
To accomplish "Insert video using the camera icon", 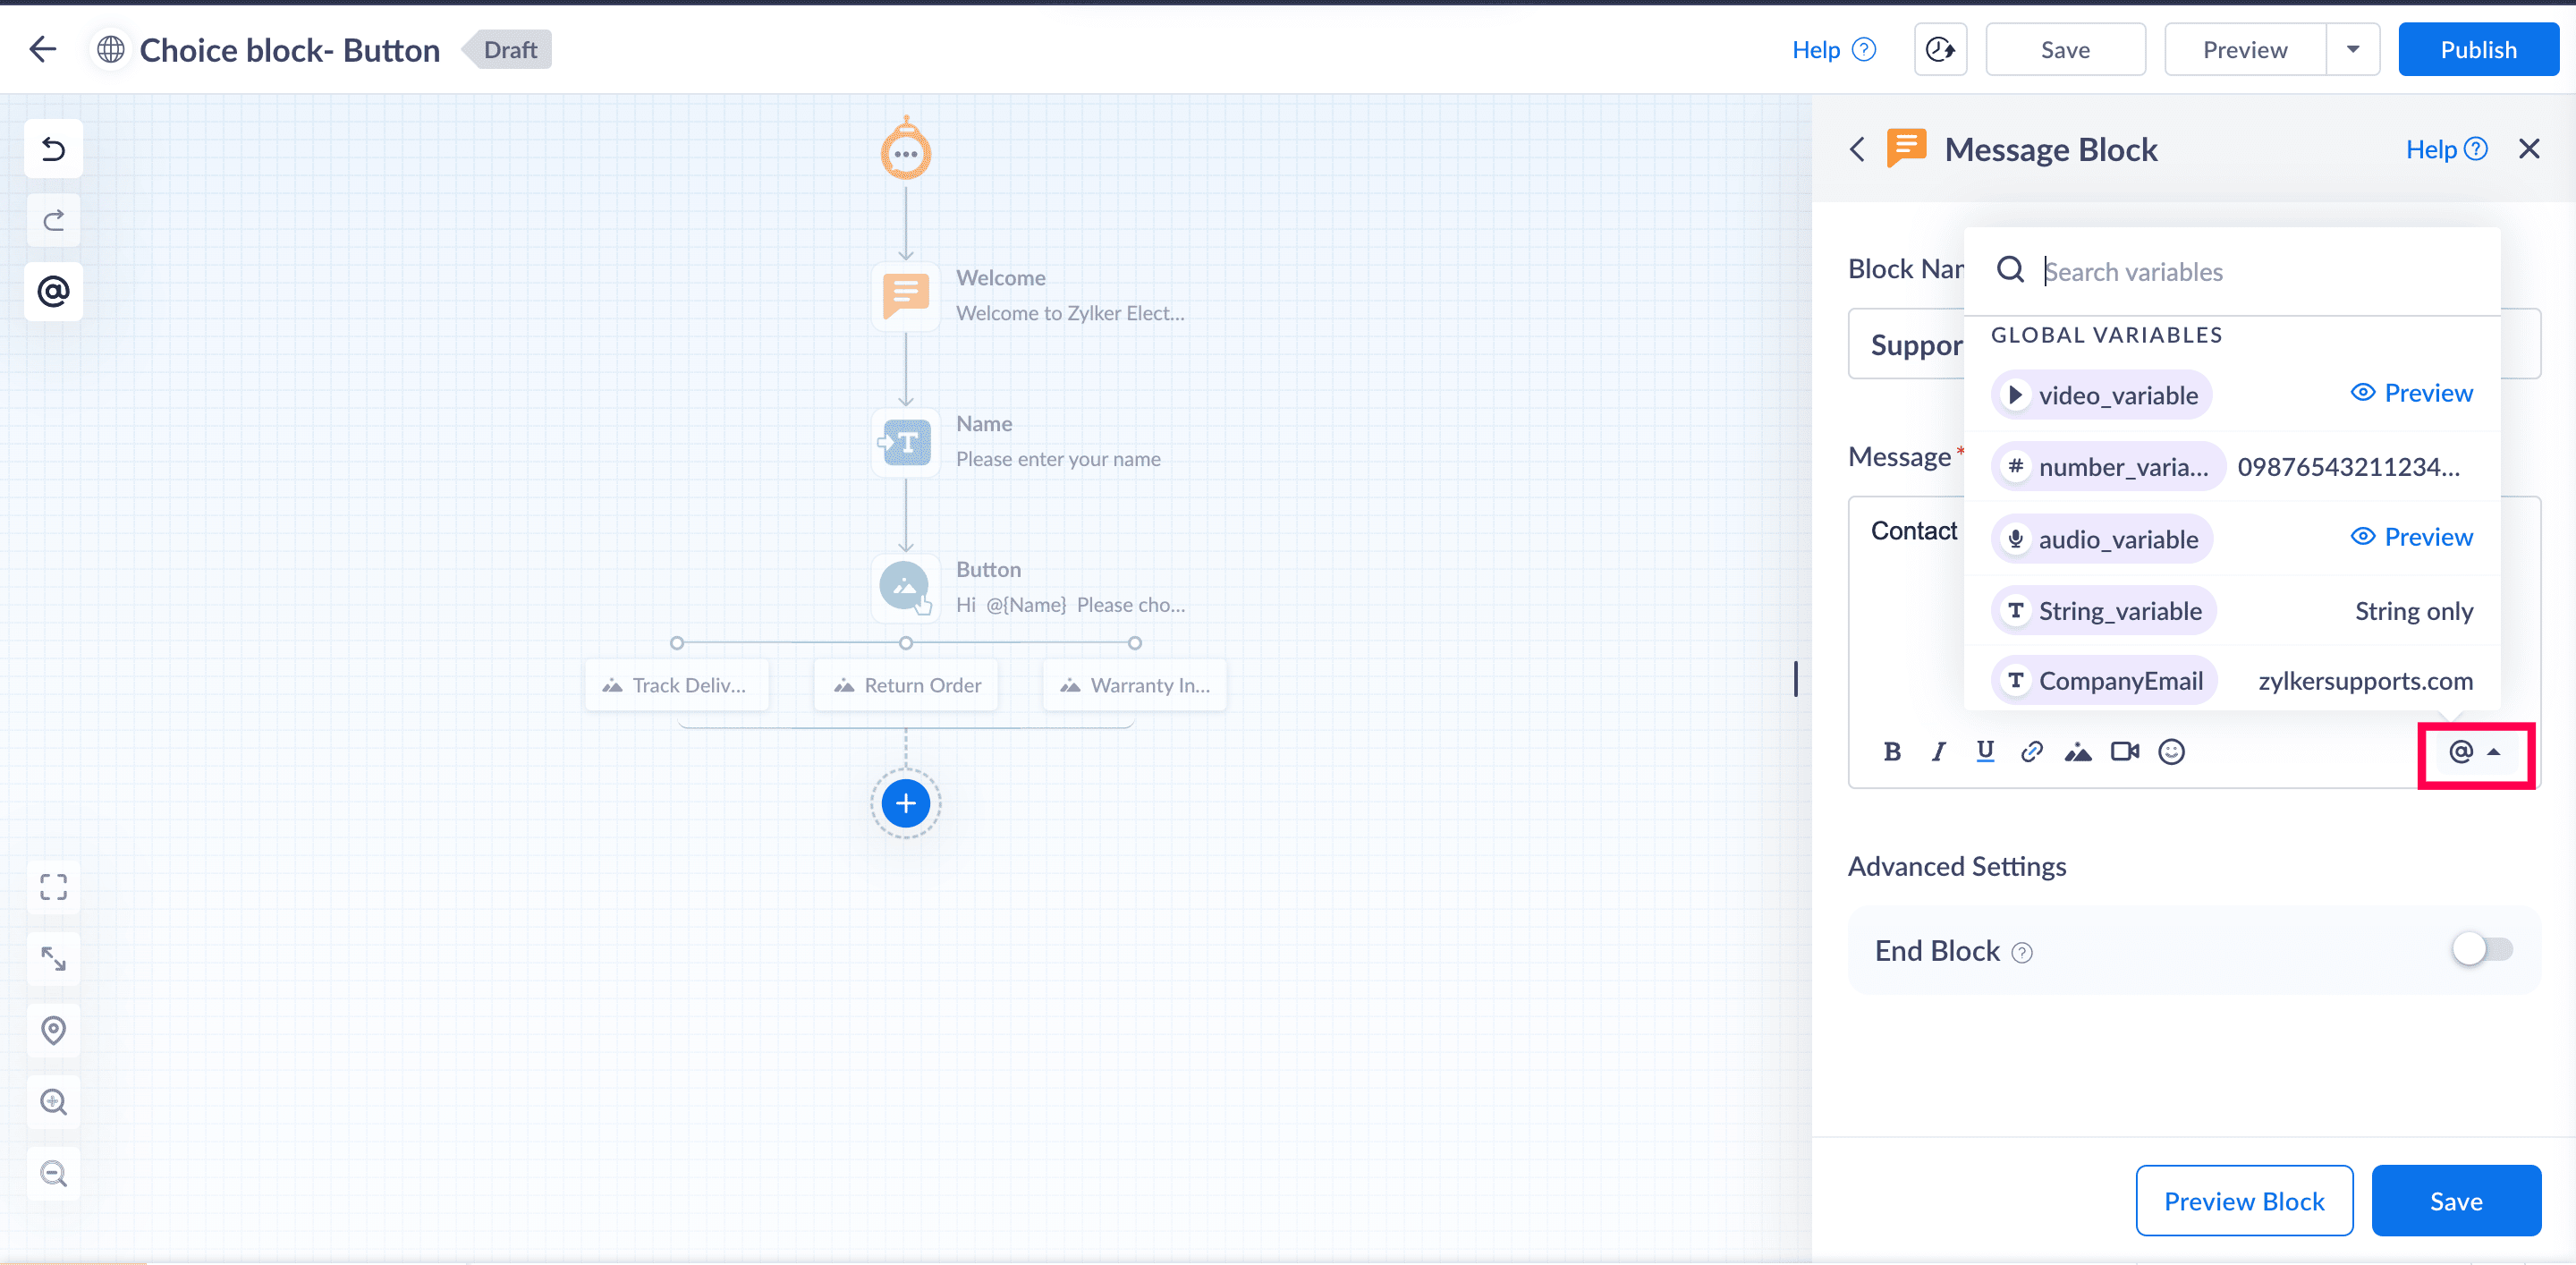I will (x=2124, y=752).
